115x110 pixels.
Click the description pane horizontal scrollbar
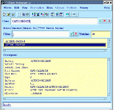click(55, 99)
